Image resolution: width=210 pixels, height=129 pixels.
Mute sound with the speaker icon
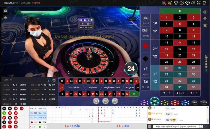(x=193, y=3)
